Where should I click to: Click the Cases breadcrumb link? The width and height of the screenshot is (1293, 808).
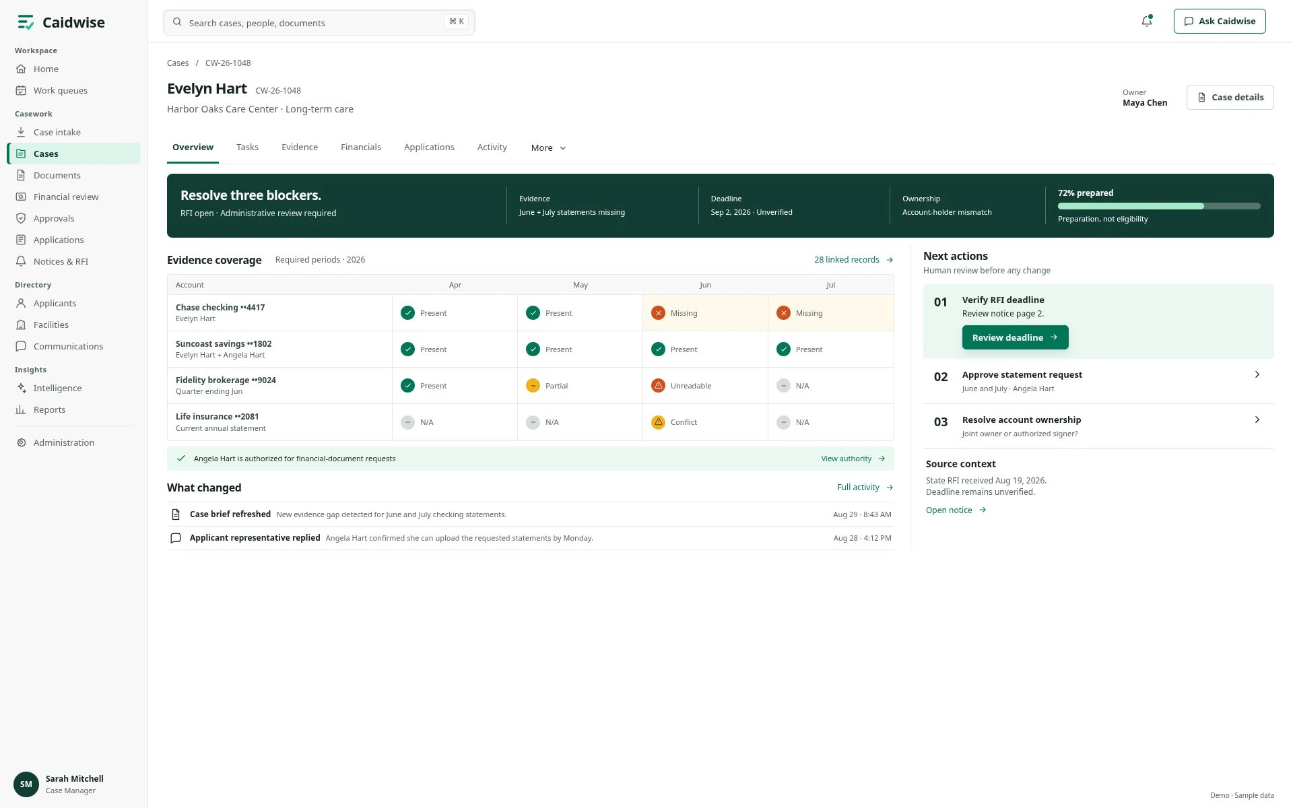tap(178, 63)
